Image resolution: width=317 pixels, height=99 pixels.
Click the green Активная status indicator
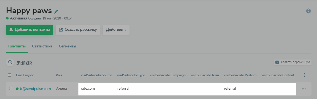tap(7, 18)
